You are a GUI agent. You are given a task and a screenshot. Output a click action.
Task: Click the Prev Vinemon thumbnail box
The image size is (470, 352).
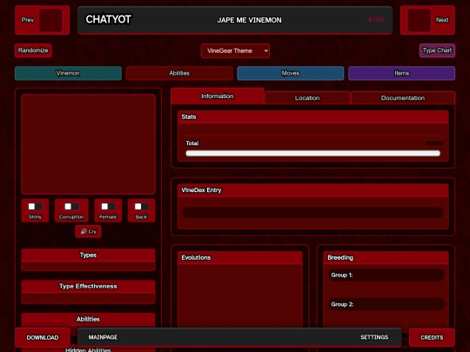(50, 20)
